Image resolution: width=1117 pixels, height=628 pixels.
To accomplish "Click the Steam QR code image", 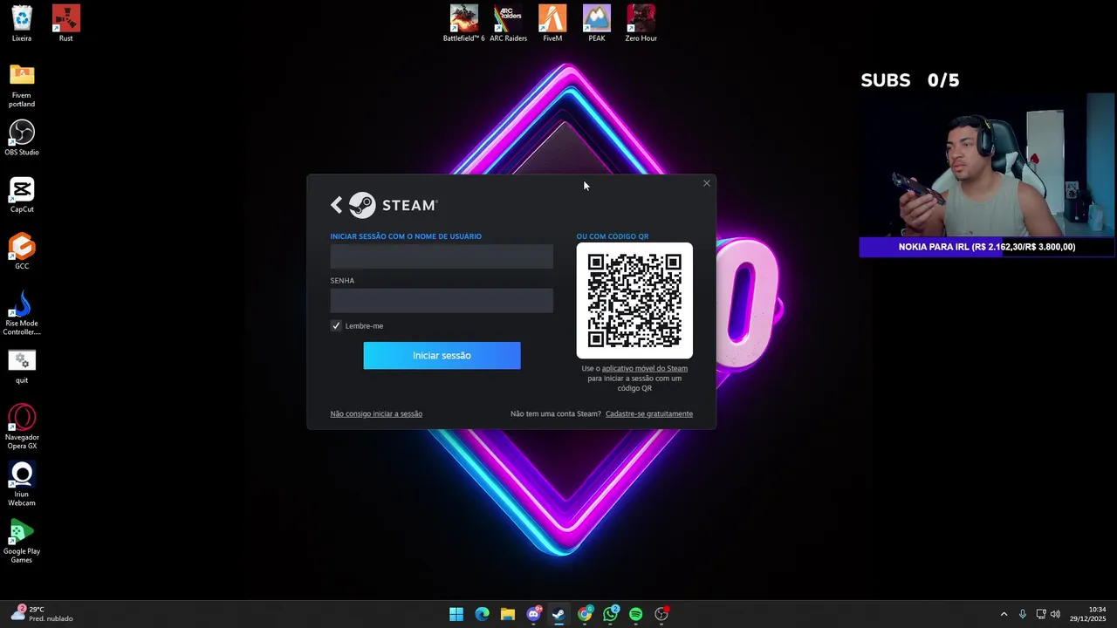I will click(x=634, y=301).
